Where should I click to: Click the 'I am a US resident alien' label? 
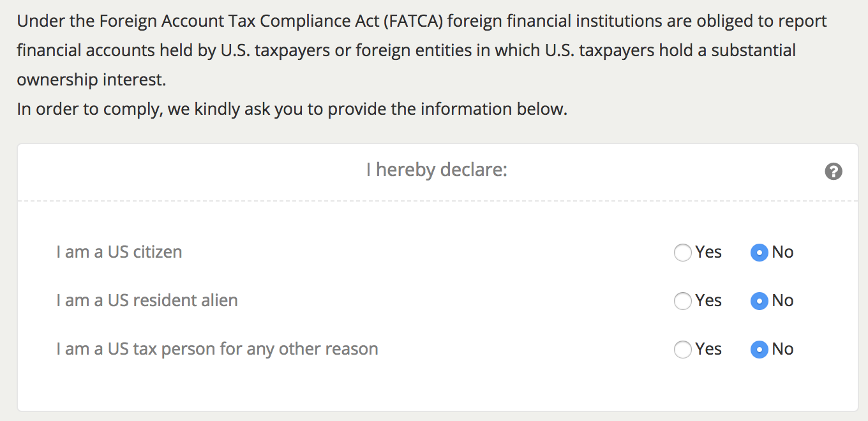coord(147,300)
